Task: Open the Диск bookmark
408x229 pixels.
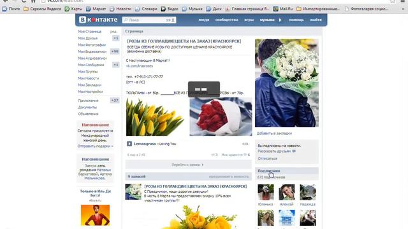Action: coord(214,9)
